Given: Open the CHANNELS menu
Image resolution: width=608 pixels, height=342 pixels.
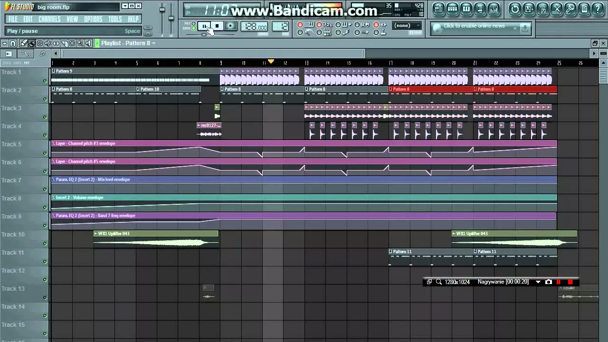Looking at the screenshot, I should click(x=49, y=19).
